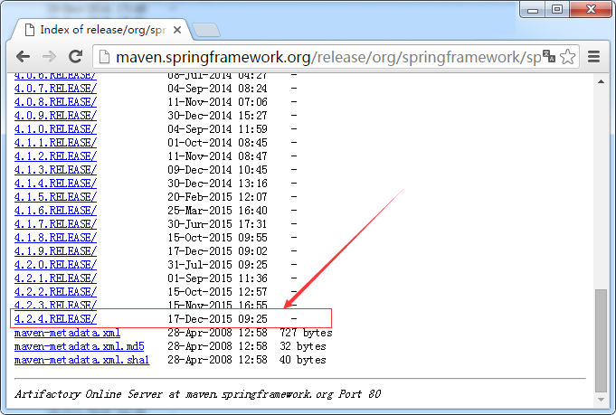This screenshot has width=616, height=415.
Task: Open the translate page icon
Action: point(548,57)
